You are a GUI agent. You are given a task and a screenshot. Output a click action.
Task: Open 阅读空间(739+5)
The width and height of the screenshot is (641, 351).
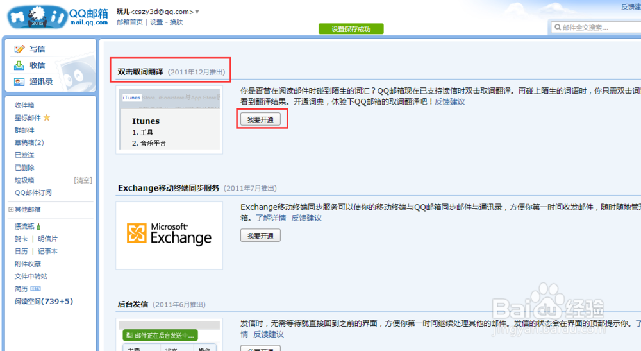click(x=44, y=302)
